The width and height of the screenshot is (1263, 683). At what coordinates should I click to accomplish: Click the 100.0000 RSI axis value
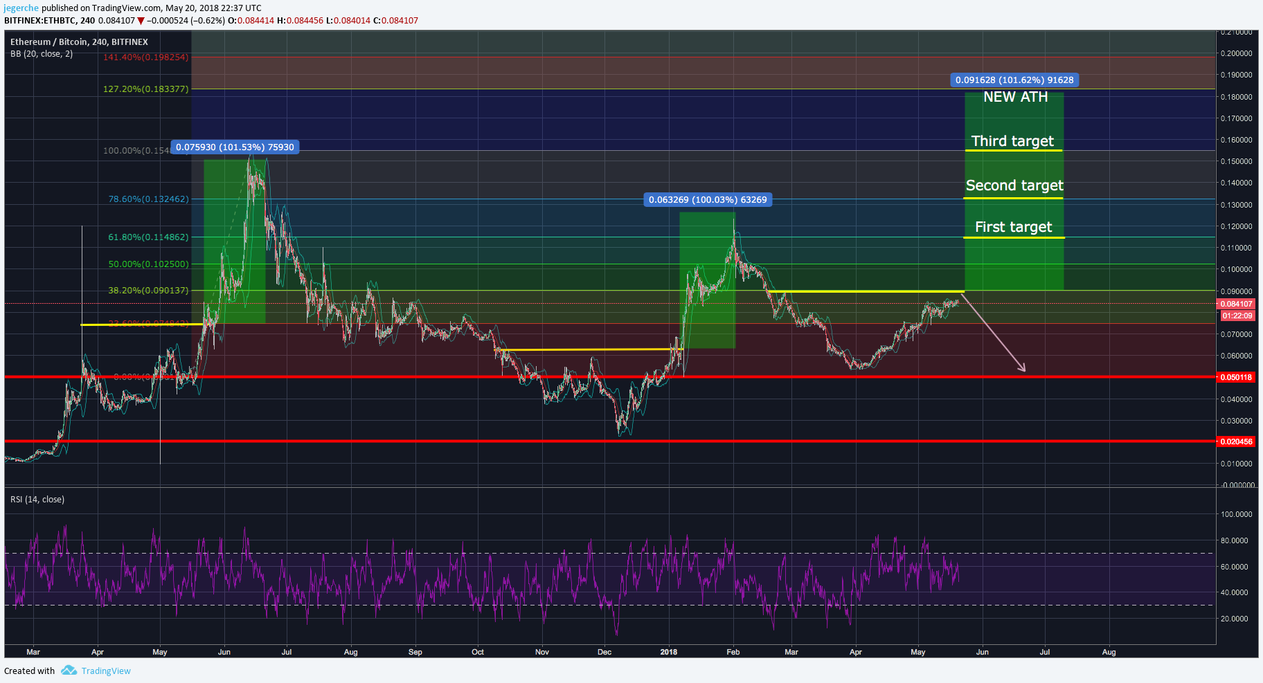click(1237, 514)
